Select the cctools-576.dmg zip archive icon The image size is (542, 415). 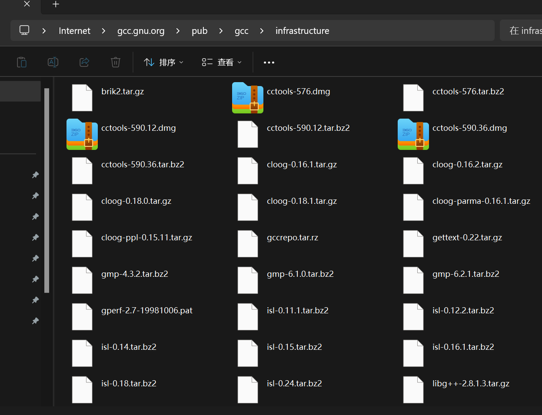pyautogui.click(x=248, y=98)
